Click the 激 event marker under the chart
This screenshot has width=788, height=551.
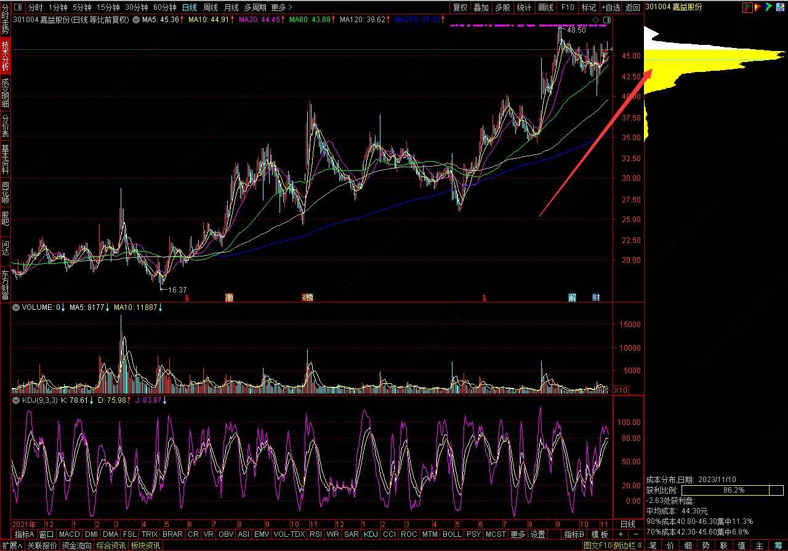(229, 298)
